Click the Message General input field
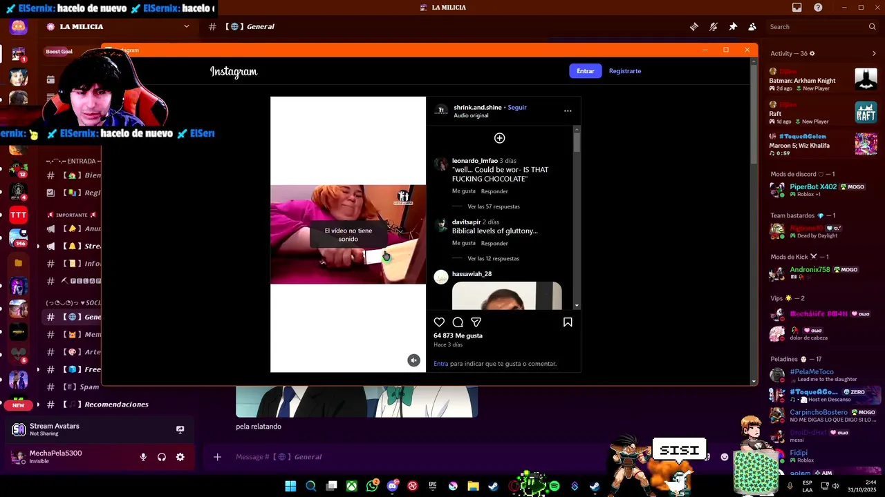The image size is (885, 497). click(x=415, y=457)
